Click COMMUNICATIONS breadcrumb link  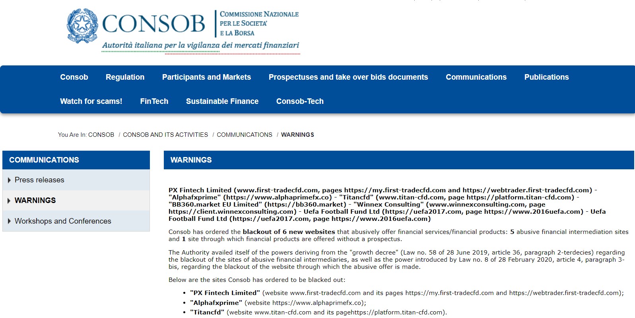(245, 135)
